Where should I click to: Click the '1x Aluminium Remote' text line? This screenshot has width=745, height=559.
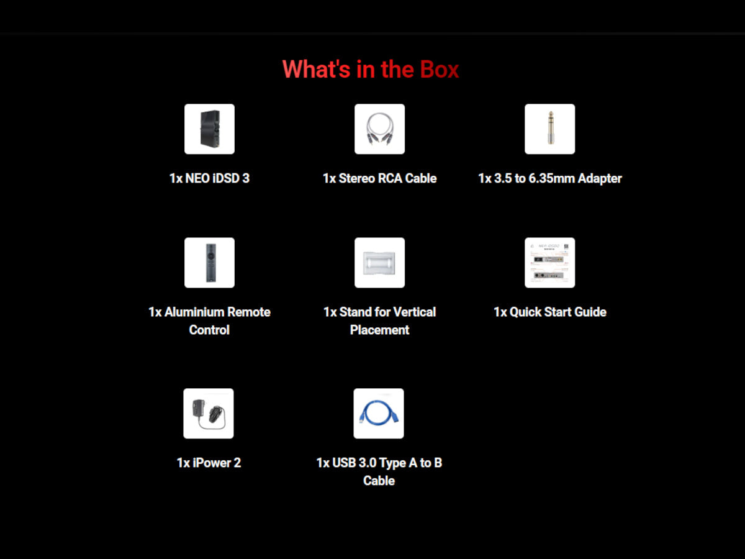[209, 312]
